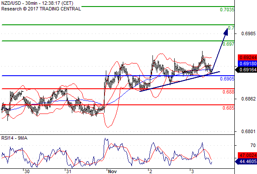The image size is (257, 174).
Task: Click the red 47.0024 RSI value tag
Action: coord(247,155)
